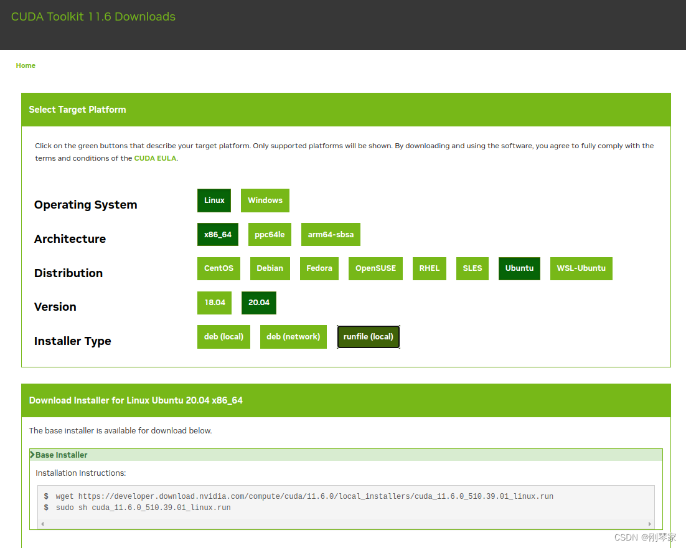
Task: Choose the arm64-sbsa architecture
Action: point(331,234)
